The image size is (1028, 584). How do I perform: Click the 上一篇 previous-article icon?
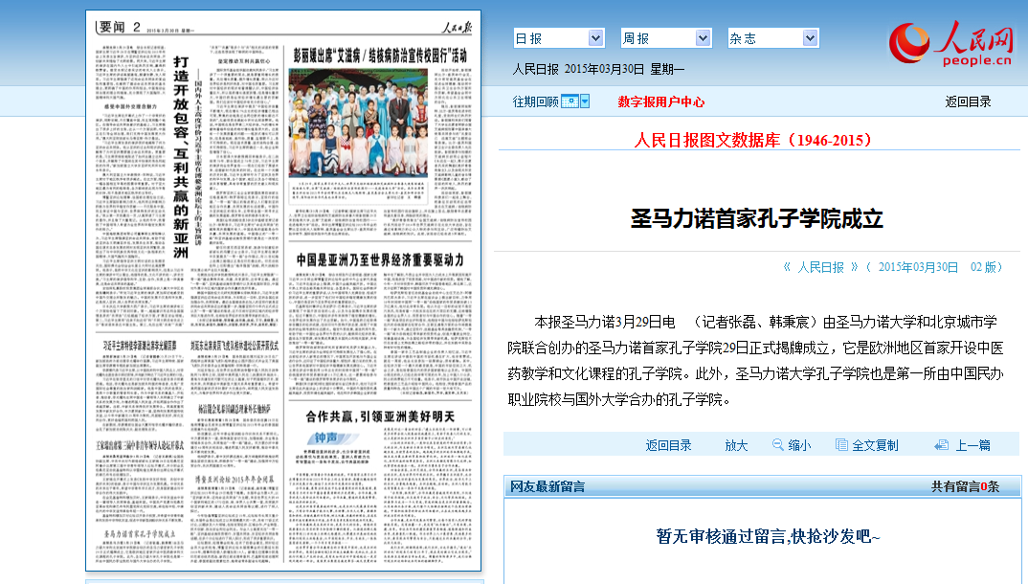point(942,445)
